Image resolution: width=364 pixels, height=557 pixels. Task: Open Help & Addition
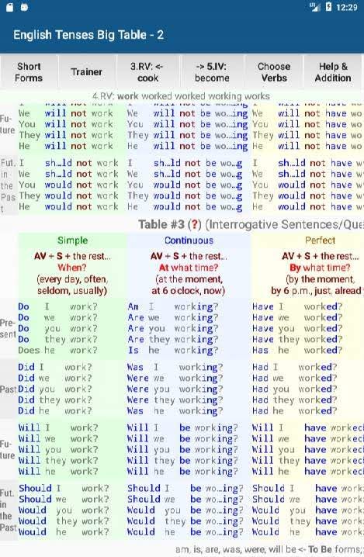[x=333, y=72]
